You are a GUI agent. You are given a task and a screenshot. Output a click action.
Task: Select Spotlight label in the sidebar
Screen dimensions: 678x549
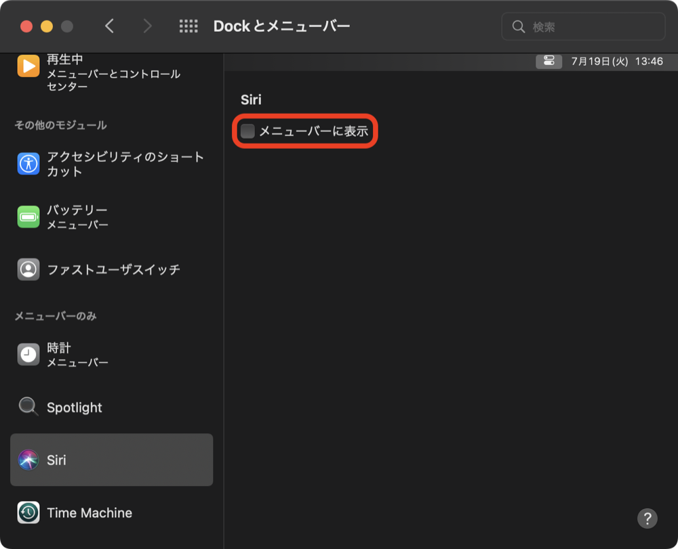point(75,408)
